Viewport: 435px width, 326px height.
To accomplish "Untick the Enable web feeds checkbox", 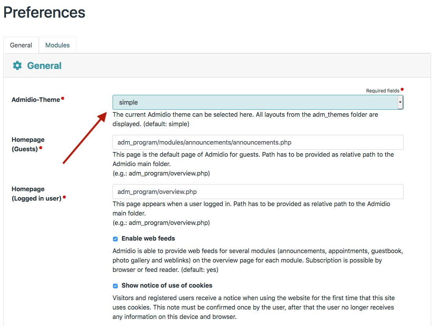I will [x=115, y=239].
